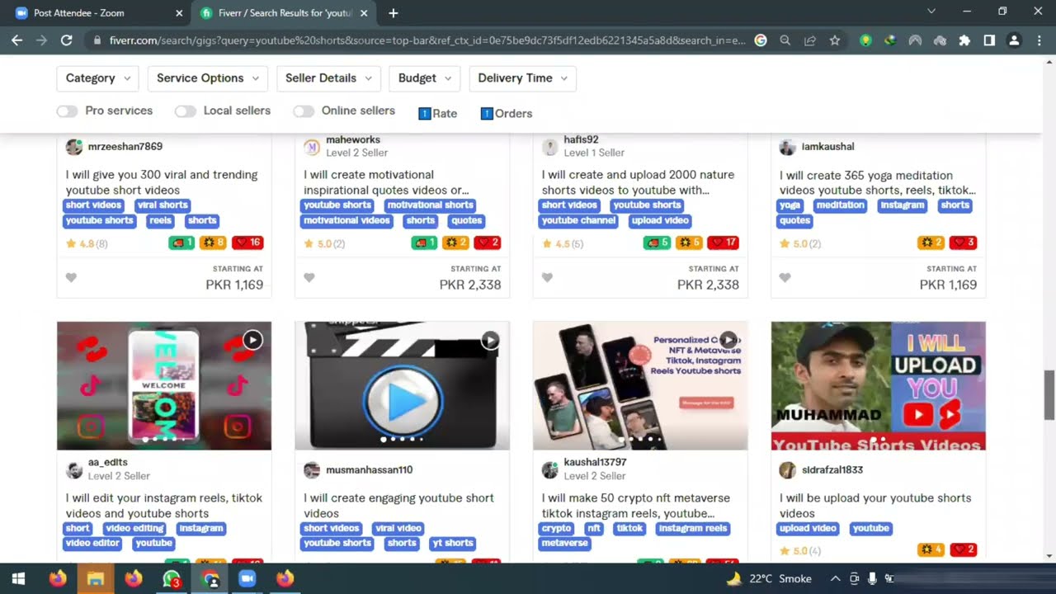Image resolution: width=1056 pixels, height=594 pixels.
Task: Favorite mrzeeshan7869's gig with heart
Action: coord(71,277)
